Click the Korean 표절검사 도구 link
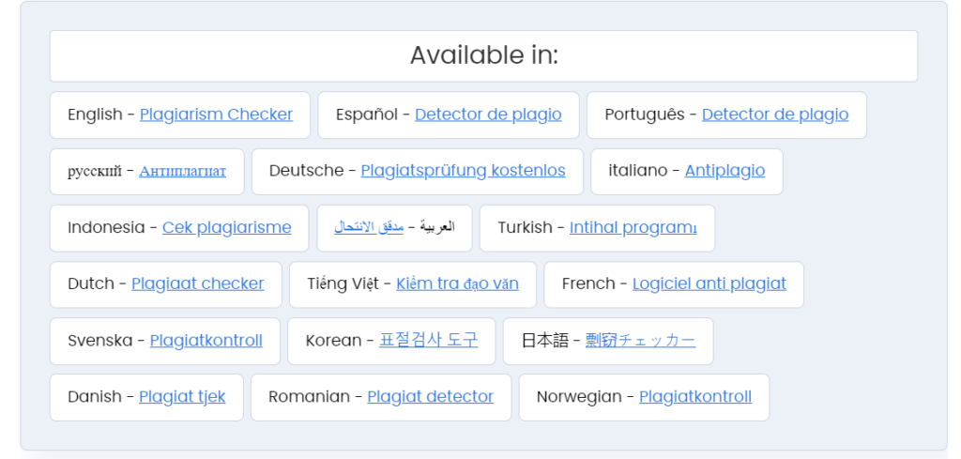The image size is (961, 459). pos(428,340)
